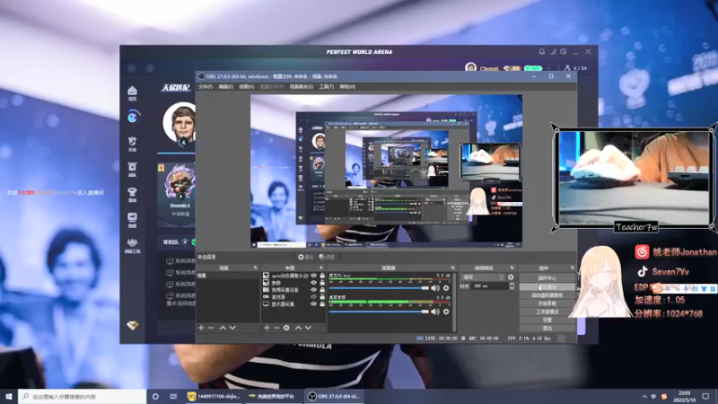718x404 pixels.
Task: Open the Windows Start menu
Action: click(9, 396)
